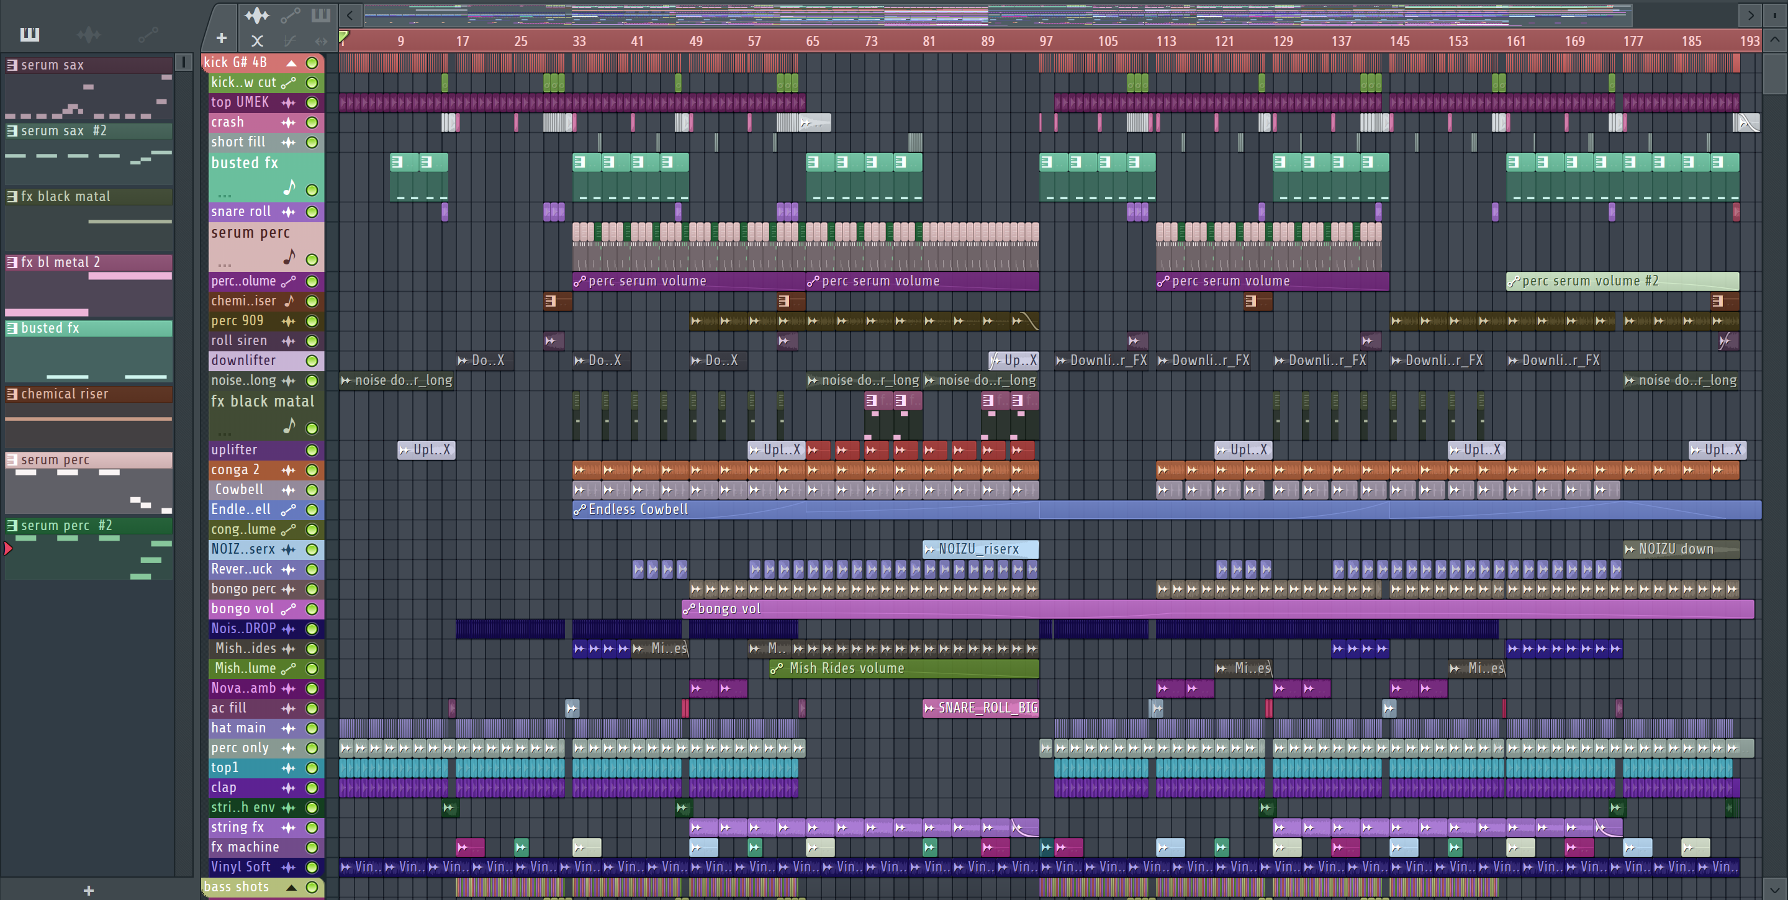Image resolution: width=1788 pixels, height=900 pixels.
Task: Select the bongo vol automation clip
Action: click(1217, 608)
